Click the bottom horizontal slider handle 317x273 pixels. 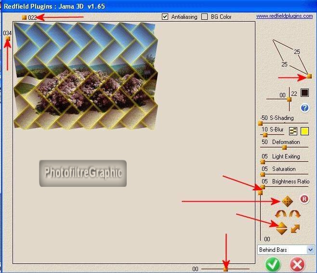pos(225,269)
